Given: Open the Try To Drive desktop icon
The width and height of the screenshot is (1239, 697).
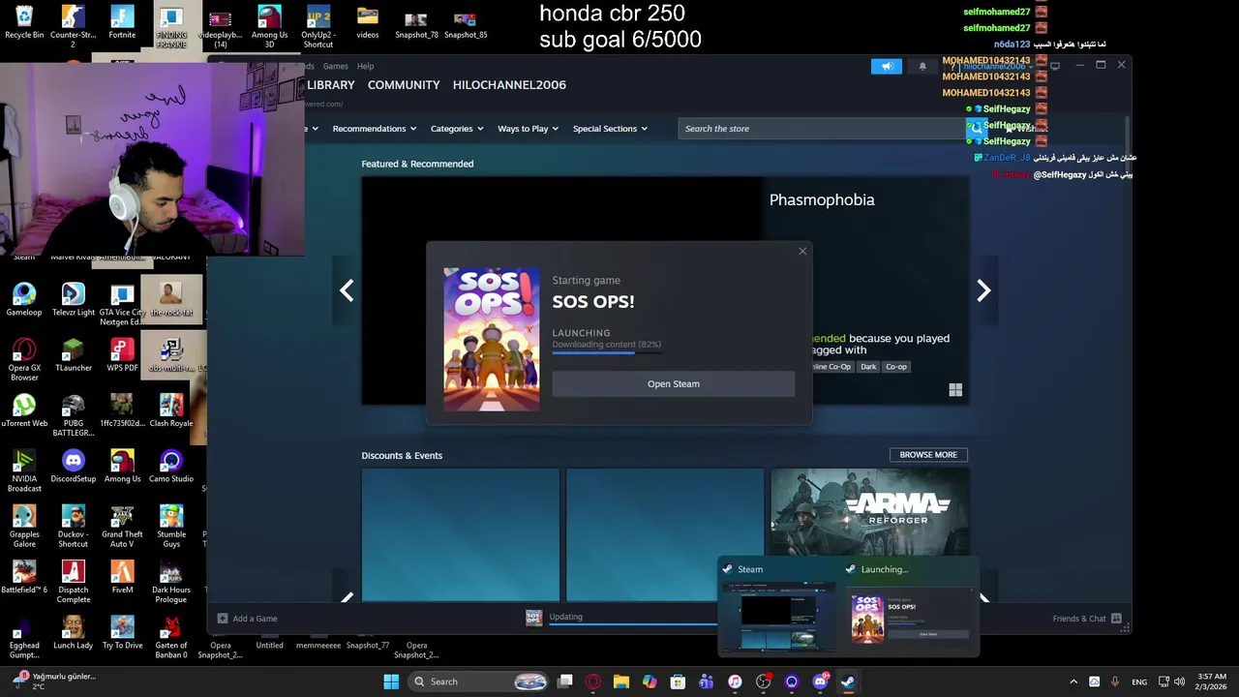Looking at the screenshot, I should pyautogui.click(x=122, y=632).
